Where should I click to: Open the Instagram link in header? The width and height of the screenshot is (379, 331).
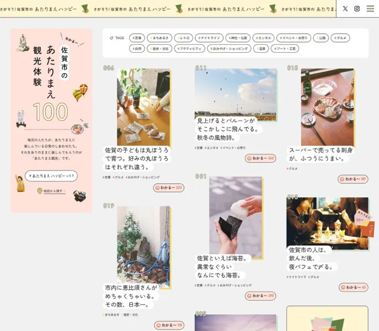[357, 9]
